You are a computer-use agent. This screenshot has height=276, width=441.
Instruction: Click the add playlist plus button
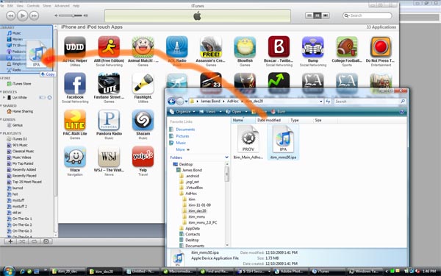pyautogui.click(x=10, y=241)
